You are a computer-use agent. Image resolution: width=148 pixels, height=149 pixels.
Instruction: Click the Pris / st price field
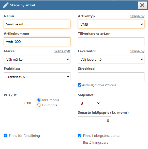(19, 103)
